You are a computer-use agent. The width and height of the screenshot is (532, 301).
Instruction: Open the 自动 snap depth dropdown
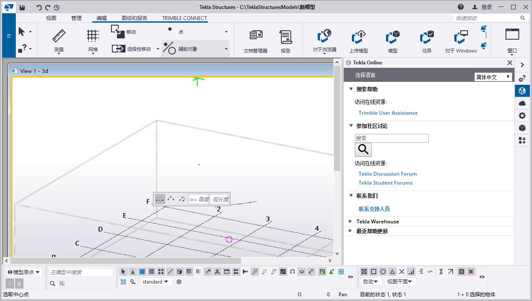(372, 282)
